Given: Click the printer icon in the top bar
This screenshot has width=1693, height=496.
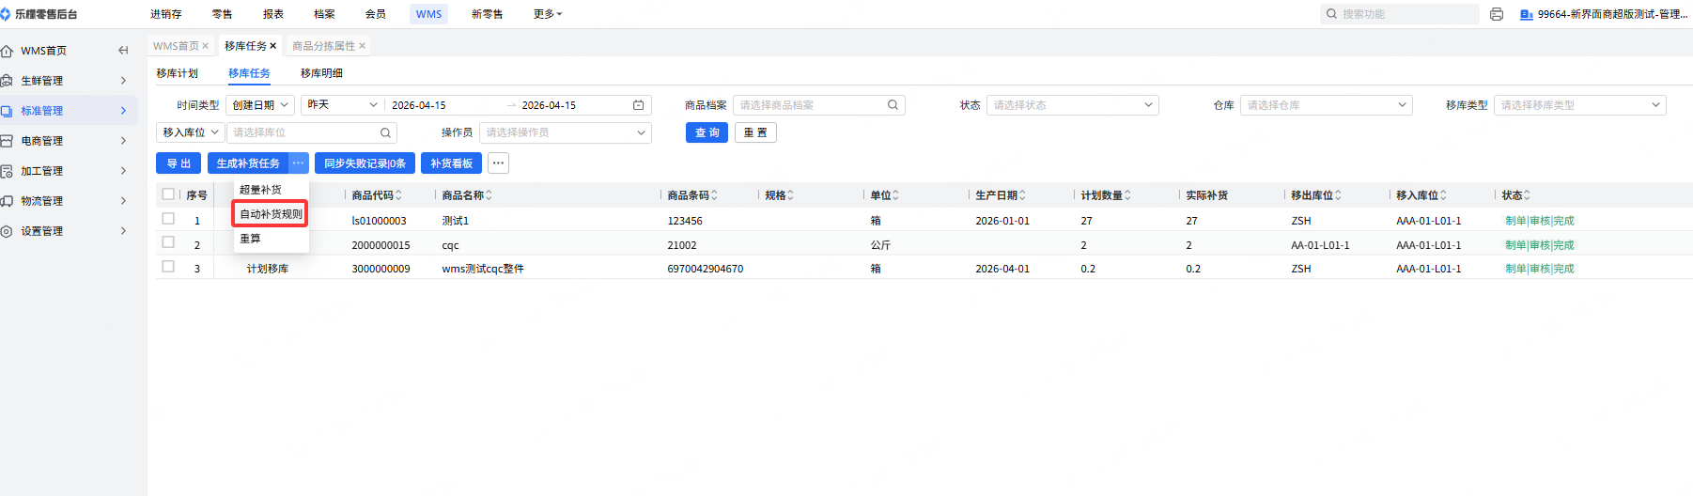Looking at the screenshot, I should pyautogui.click(x=1497, y=14).
